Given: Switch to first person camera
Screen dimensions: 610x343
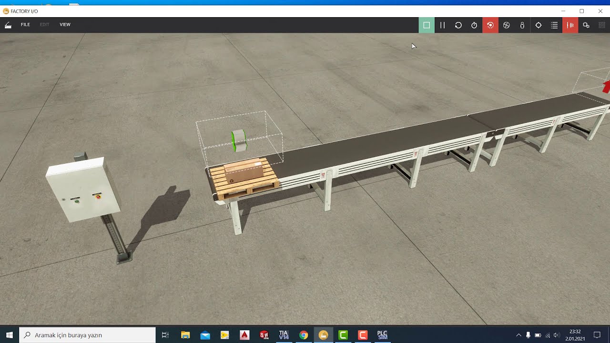Looking at the screenshot, I should coord(522,25).
